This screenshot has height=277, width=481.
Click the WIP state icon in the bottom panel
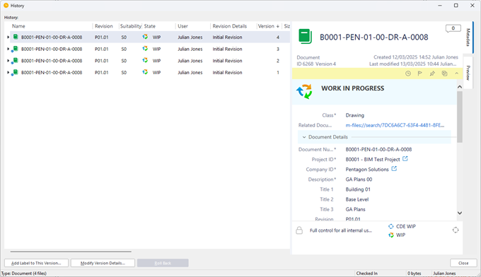point(390,235)
